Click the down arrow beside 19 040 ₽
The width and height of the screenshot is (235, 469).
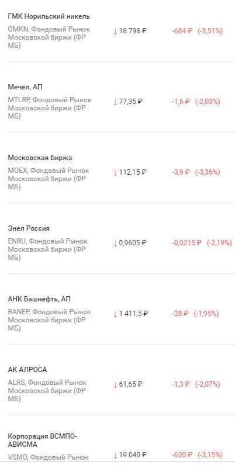click(x=115, y=456)
